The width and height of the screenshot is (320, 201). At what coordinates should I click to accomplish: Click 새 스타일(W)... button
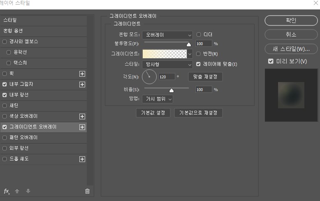pyautogui.click(x=291, y=49)
